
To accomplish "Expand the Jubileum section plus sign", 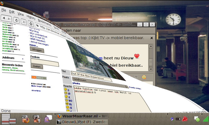I will point(22,59).
